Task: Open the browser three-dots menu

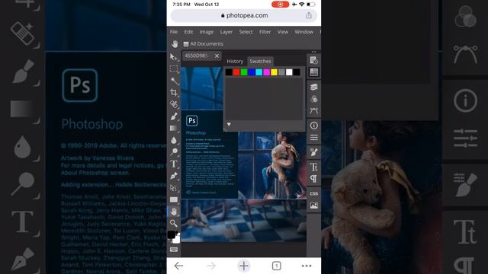Action: coord(307,266)
